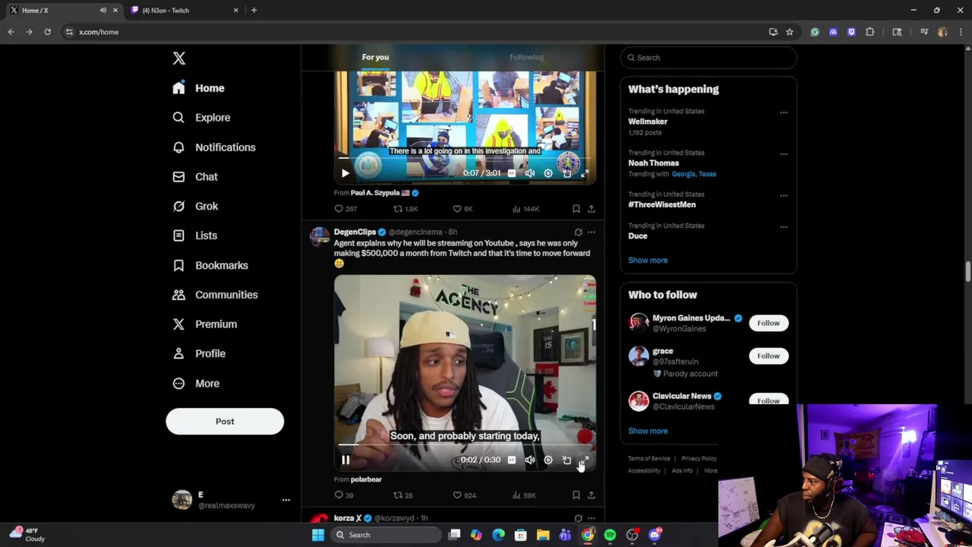The width and height of the screenshot is (972, 547).
Task: Open picture-in-picture on the DegenClips video
Action: pyautogui.click(x=566, y=460)
